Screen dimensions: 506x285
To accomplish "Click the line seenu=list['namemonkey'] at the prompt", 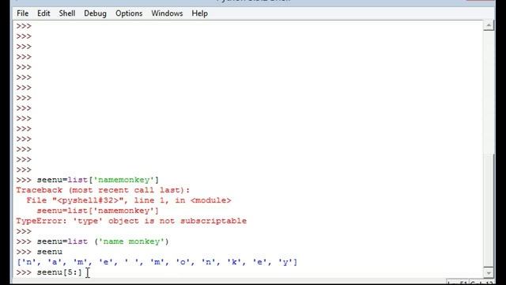I will coord(98,180).
